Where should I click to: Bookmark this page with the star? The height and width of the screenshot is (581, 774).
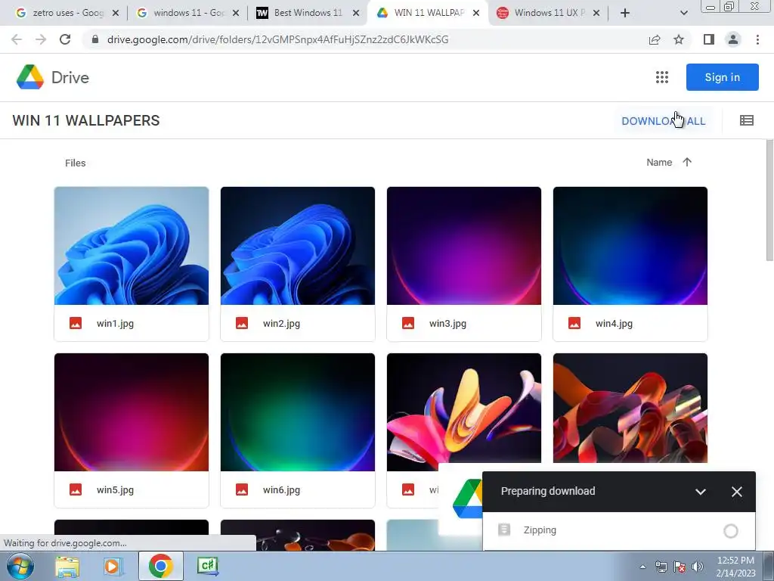679,39
